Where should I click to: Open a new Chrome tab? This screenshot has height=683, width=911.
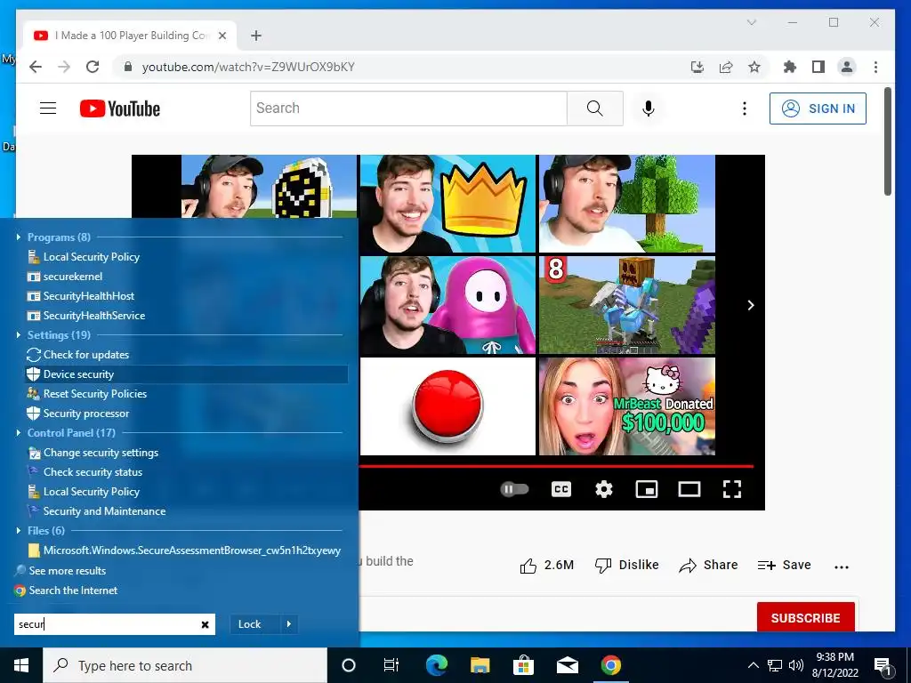point(256,36)
